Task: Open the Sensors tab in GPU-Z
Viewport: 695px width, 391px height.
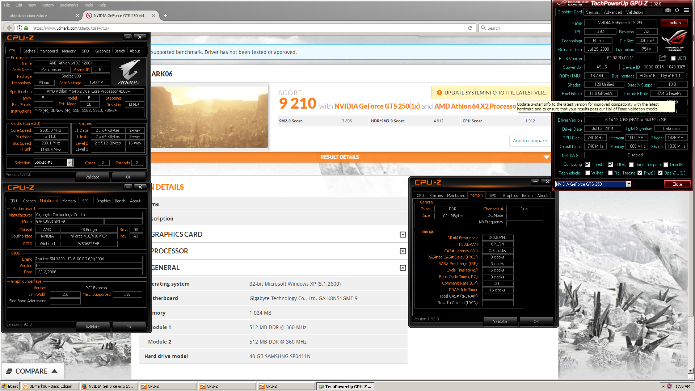Action: pyautogui.click(x=593, y=12)
